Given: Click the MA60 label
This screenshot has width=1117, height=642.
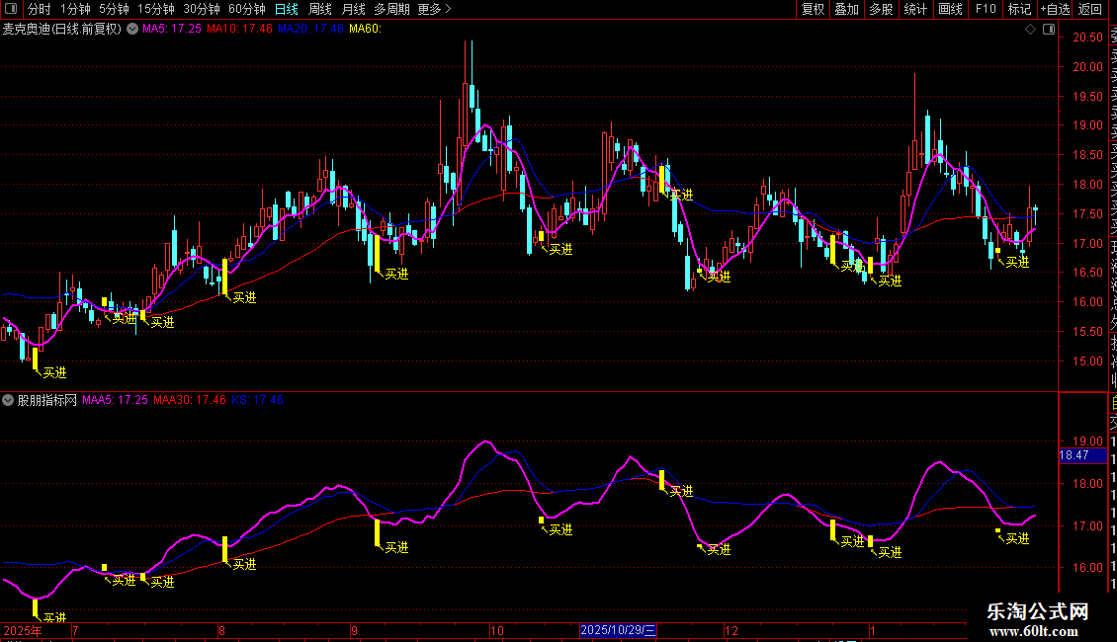Looking at the screenshot, I should (366, 29).
